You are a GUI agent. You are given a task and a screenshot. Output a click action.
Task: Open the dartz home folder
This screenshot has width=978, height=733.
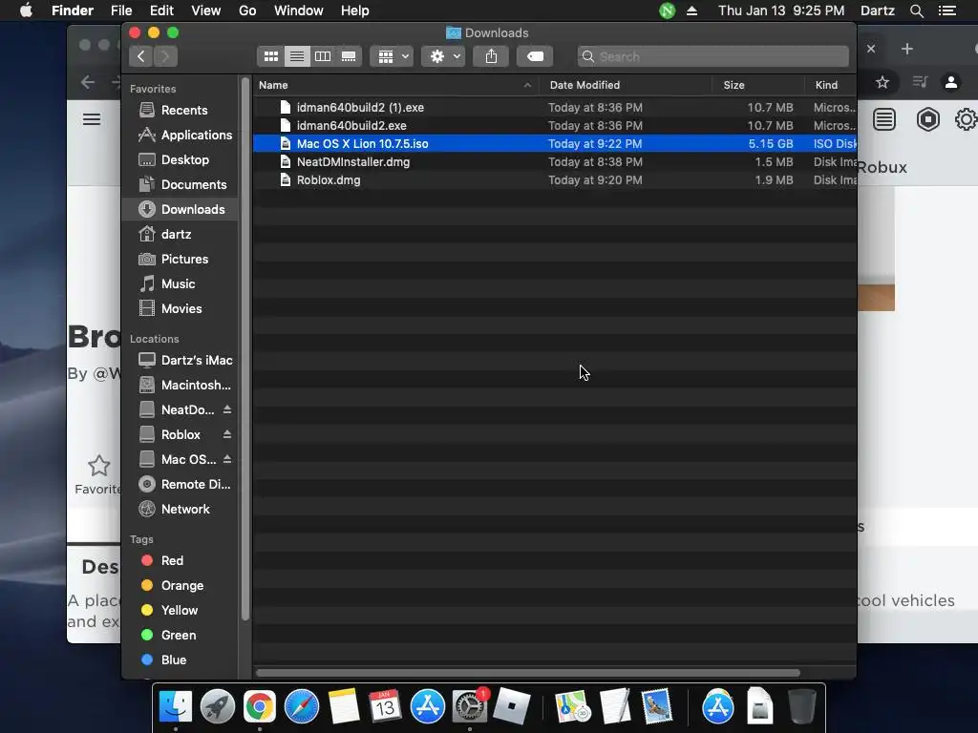click(180, 235)
